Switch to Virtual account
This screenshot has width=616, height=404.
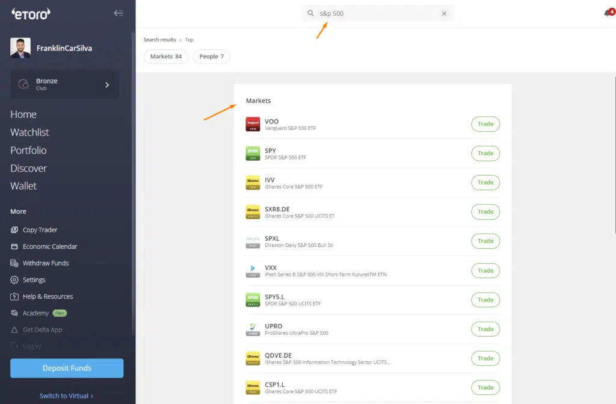[x=67, y=396]
